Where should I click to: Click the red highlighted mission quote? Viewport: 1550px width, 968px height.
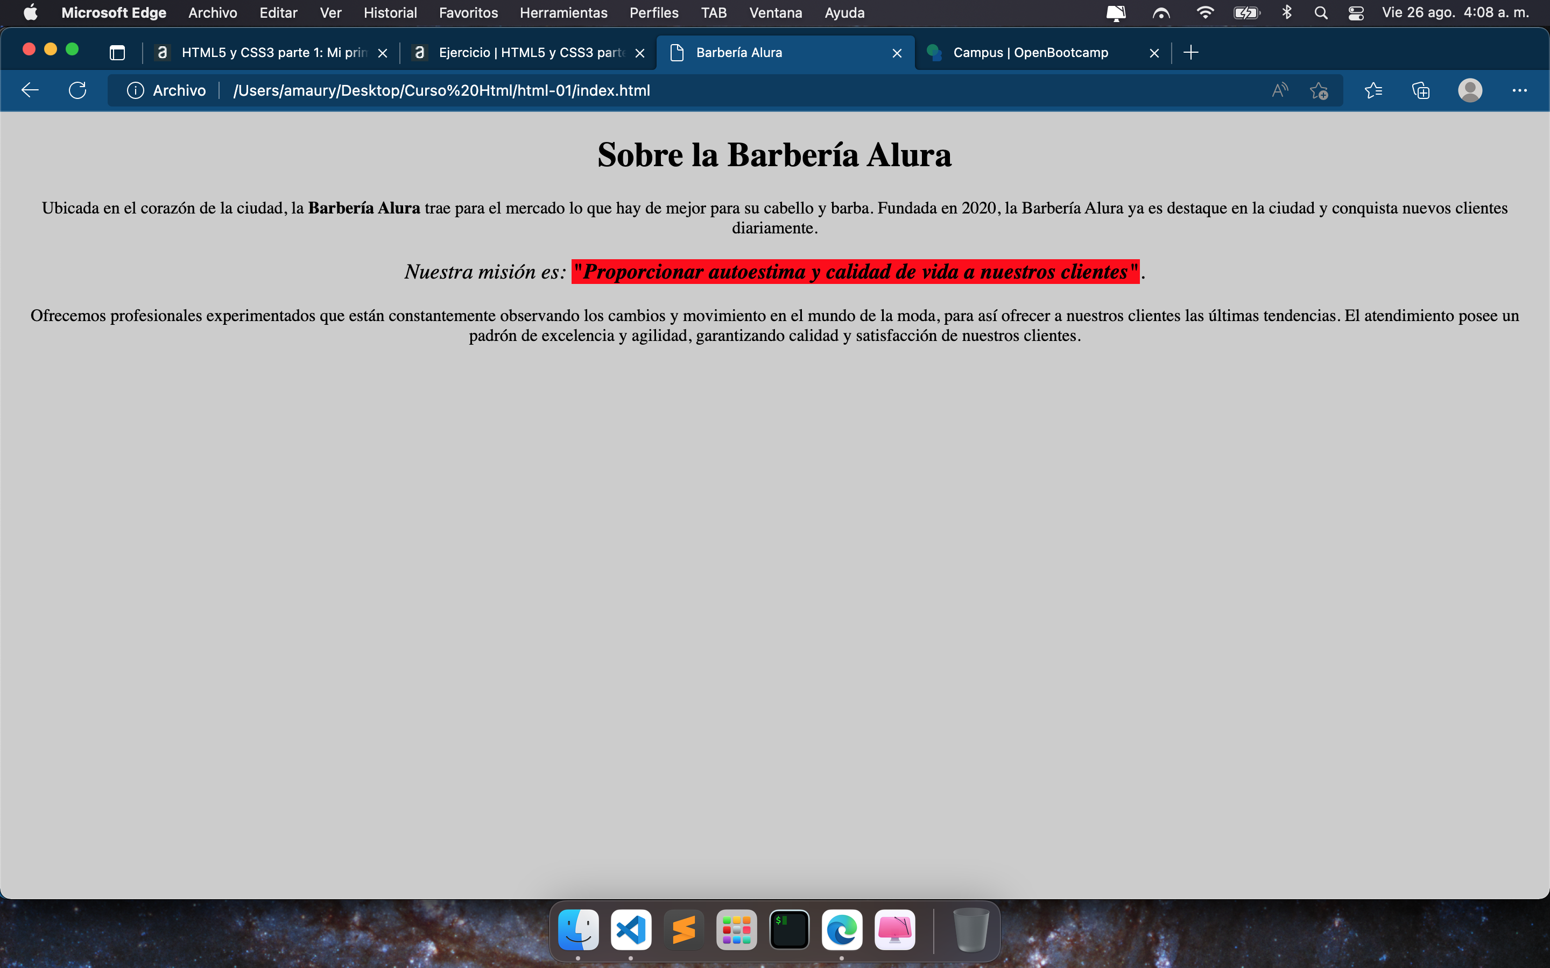click(855, 272)
